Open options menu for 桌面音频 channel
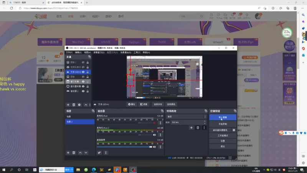The image size is (307, 173). (x=160, y=147)
